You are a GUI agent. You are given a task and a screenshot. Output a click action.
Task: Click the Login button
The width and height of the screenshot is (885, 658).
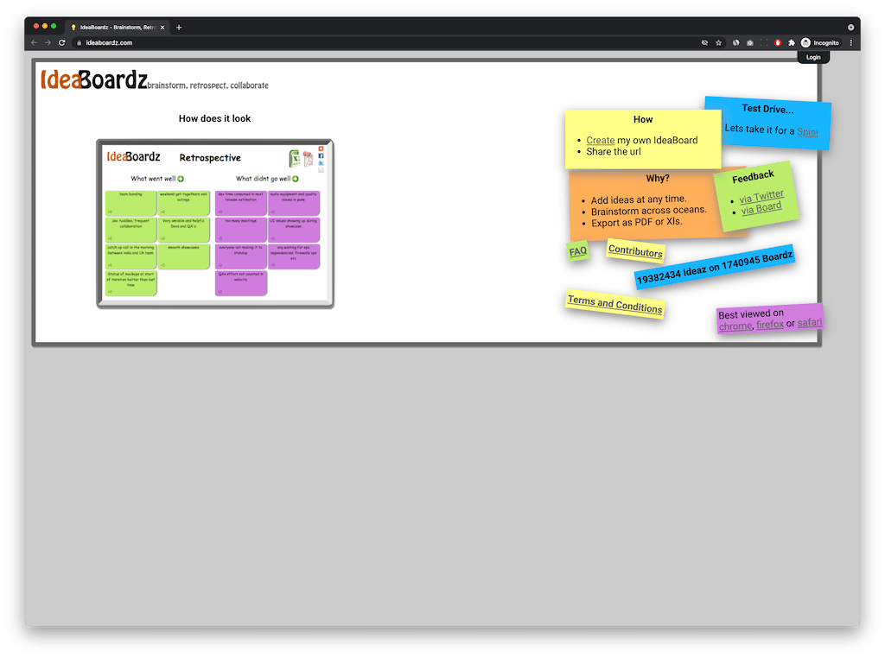(x=812, y=56)
